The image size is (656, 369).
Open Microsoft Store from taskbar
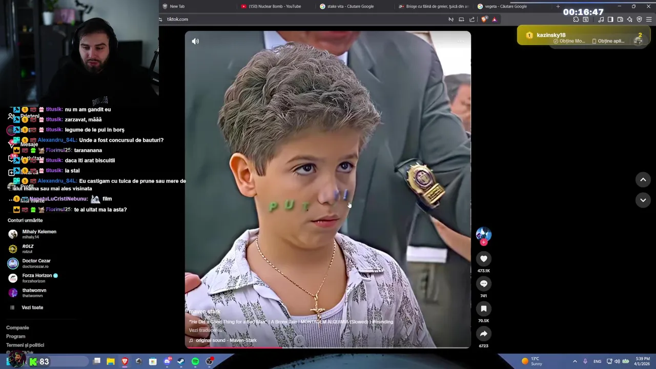point(153,361)
